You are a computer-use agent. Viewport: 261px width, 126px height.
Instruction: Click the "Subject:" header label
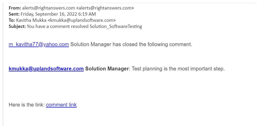pyautogui.click(x=17, y=26)
